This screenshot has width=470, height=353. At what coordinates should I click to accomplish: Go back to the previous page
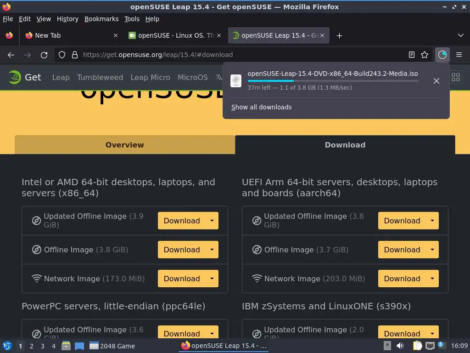pos(11,55)
